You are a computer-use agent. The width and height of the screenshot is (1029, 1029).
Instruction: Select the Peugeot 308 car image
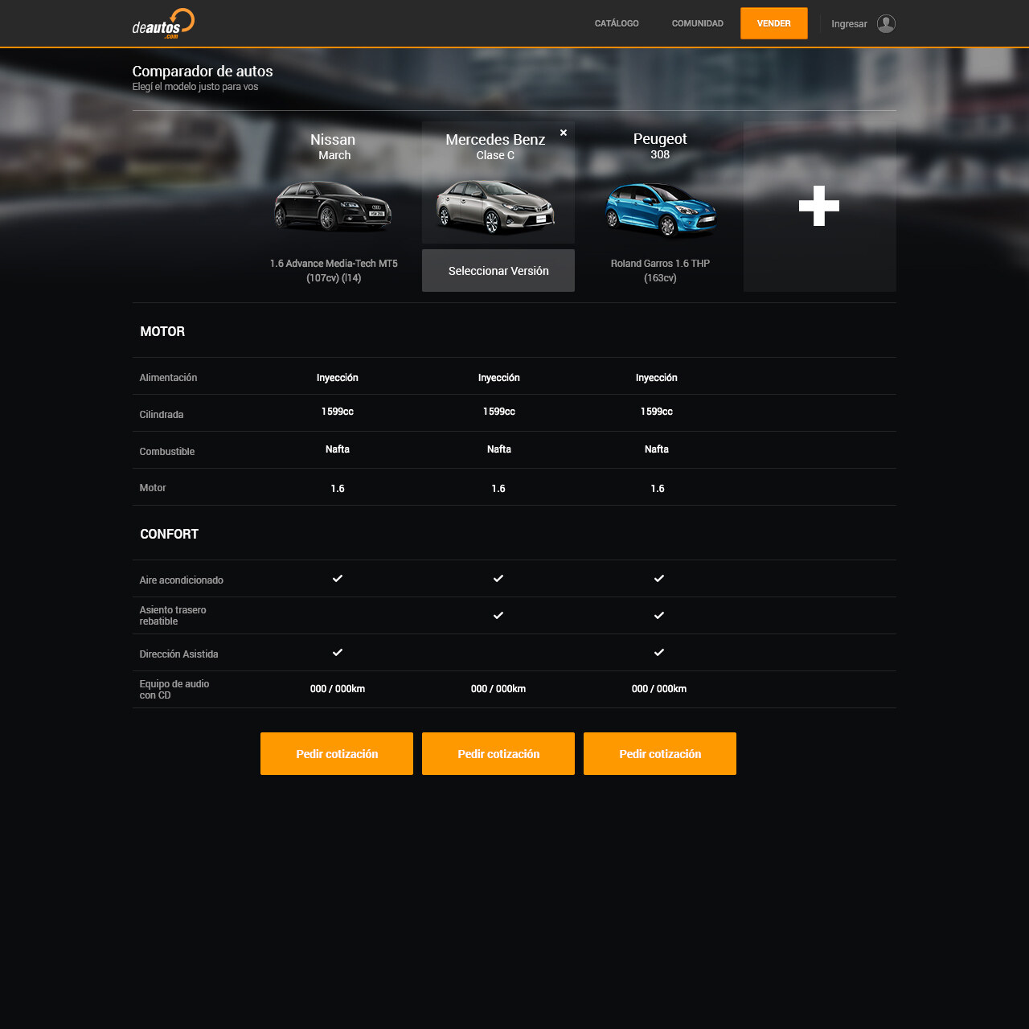coord(661,209)
